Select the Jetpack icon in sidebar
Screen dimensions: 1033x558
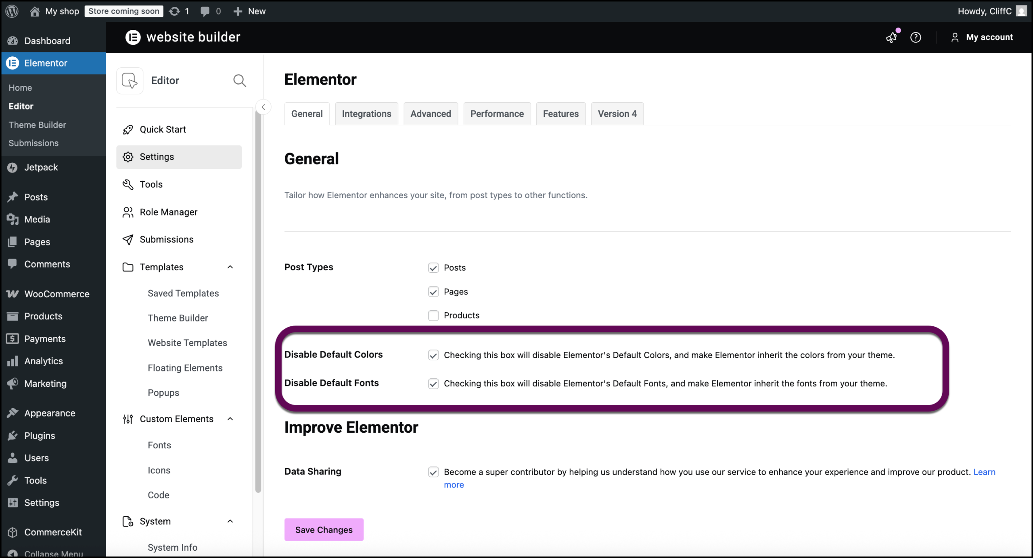tap(13, 167)
